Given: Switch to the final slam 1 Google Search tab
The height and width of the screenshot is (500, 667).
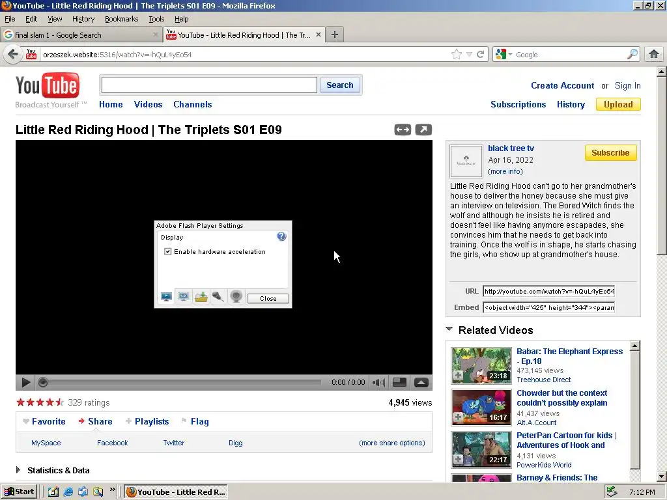Looking at the screenshot, I should coord(81,35).
